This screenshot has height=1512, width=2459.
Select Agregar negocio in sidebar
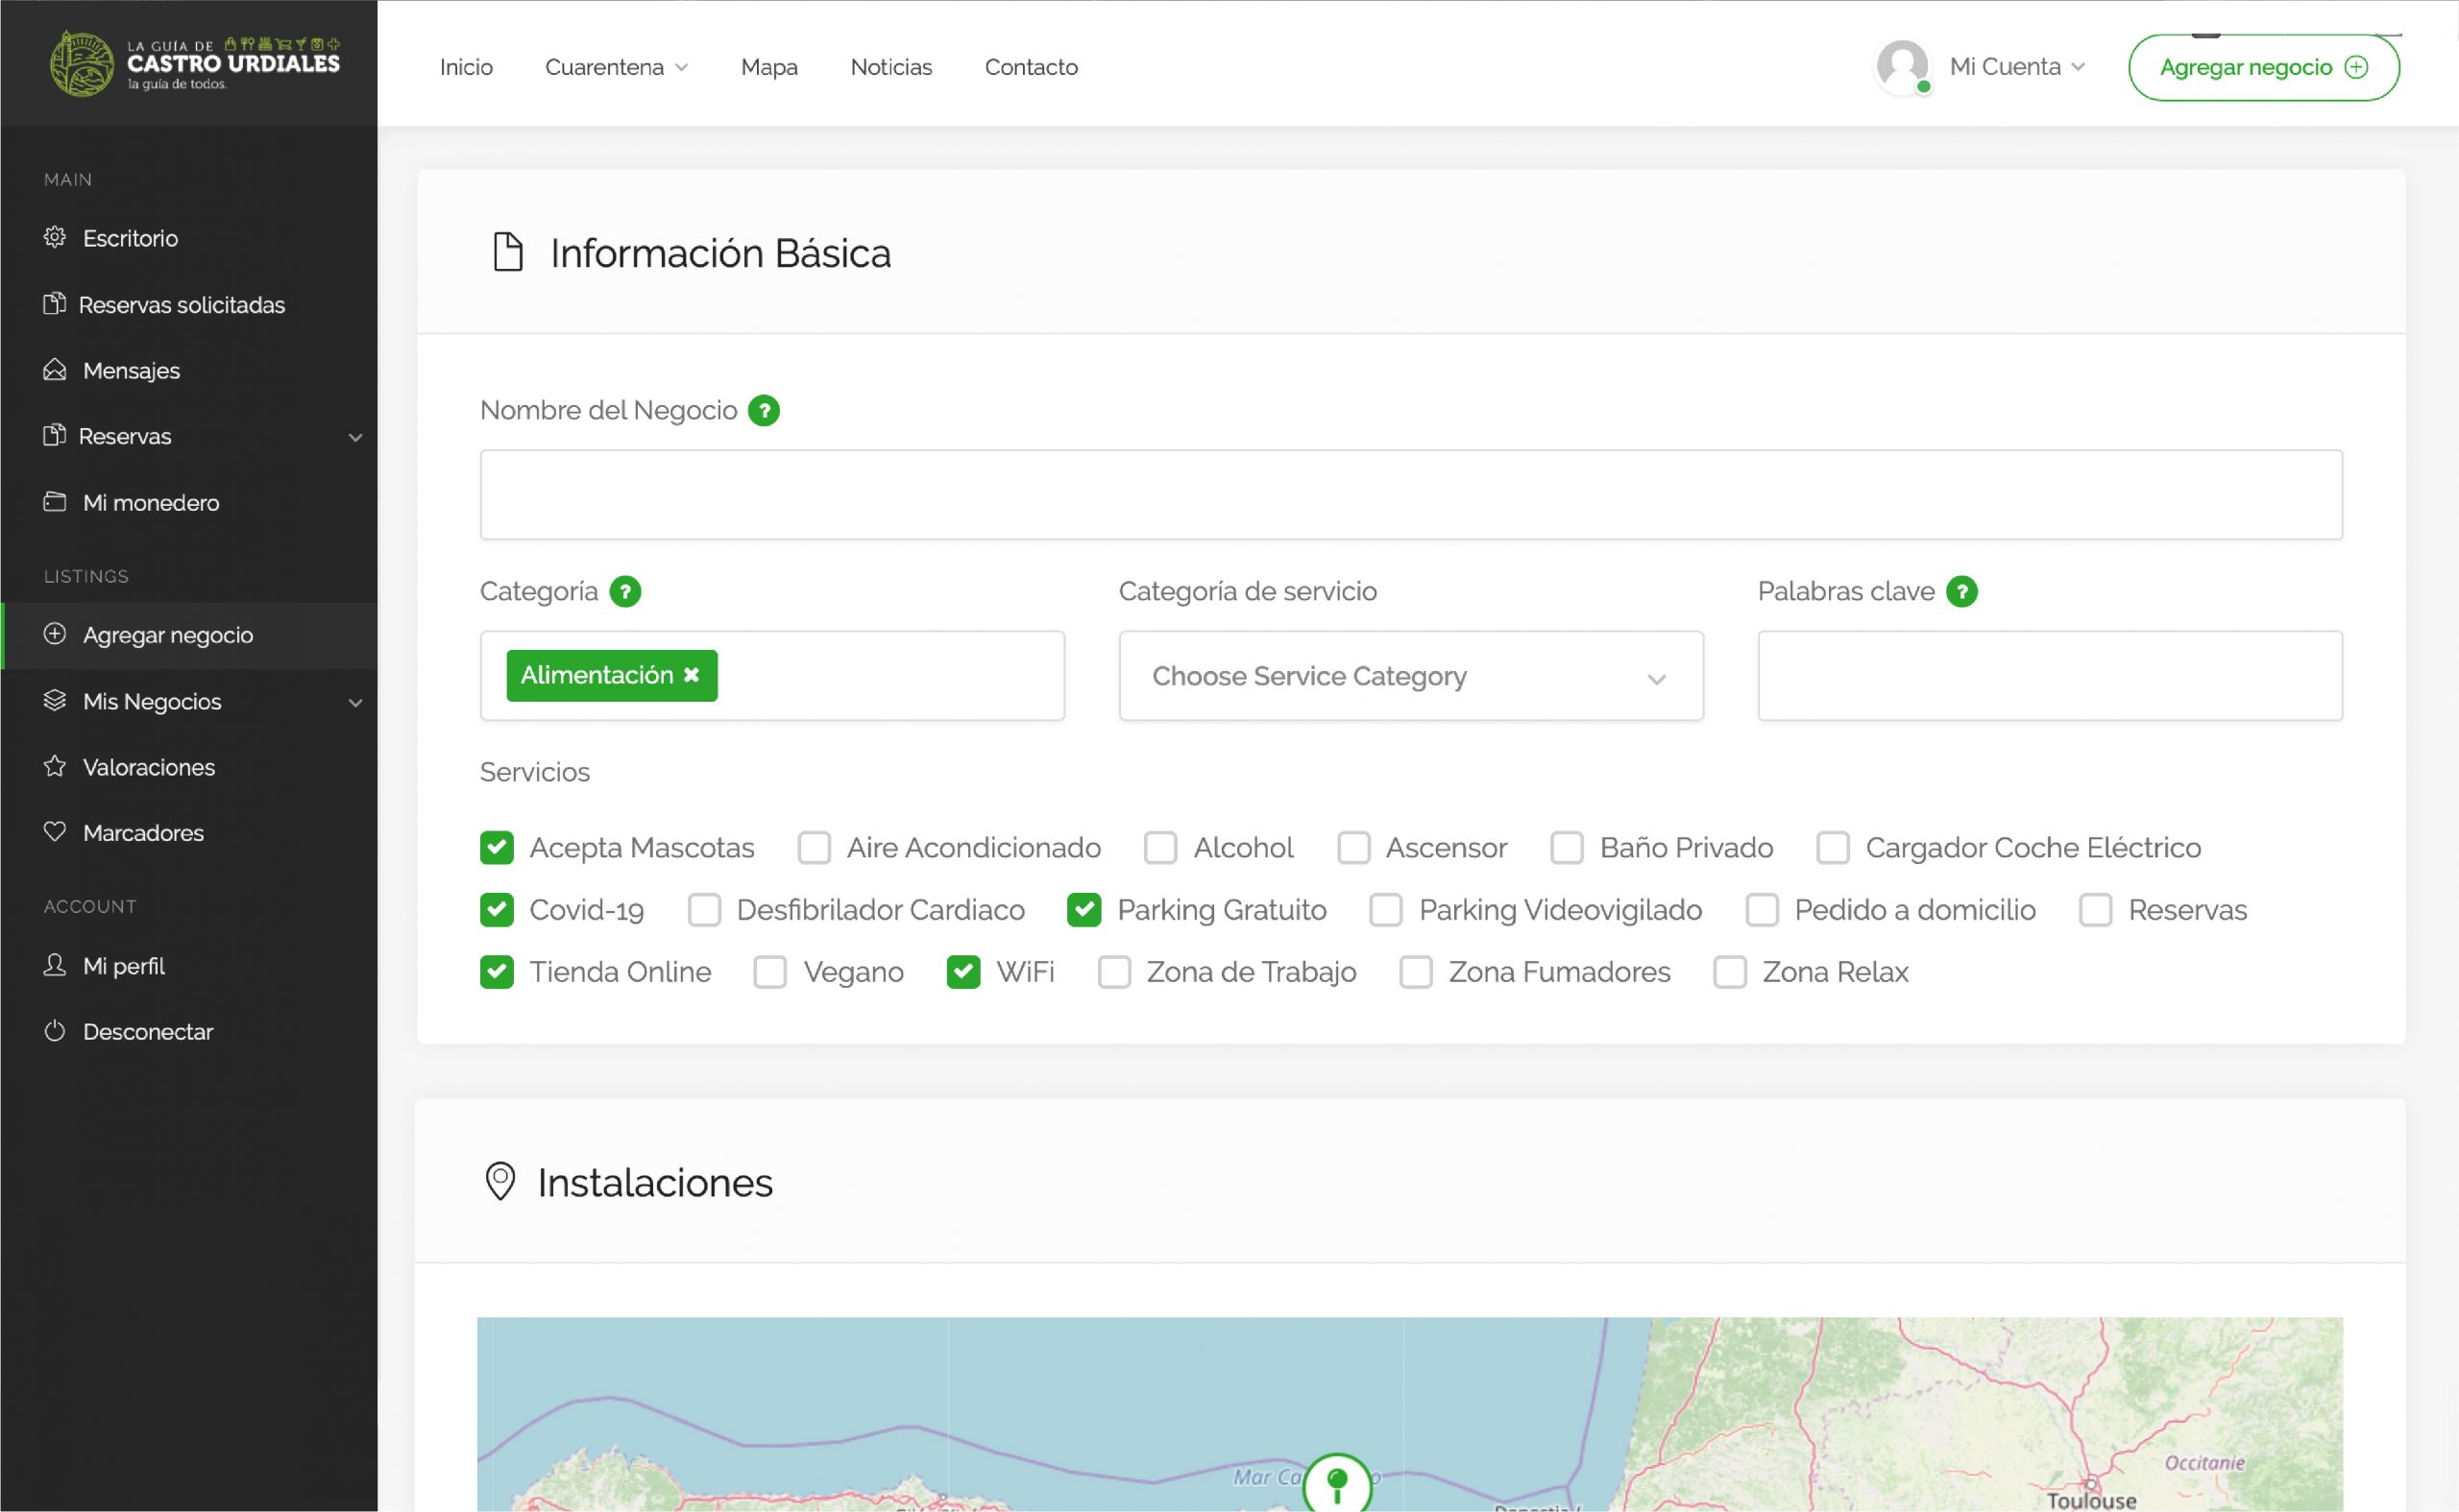(x=190, y=635)
